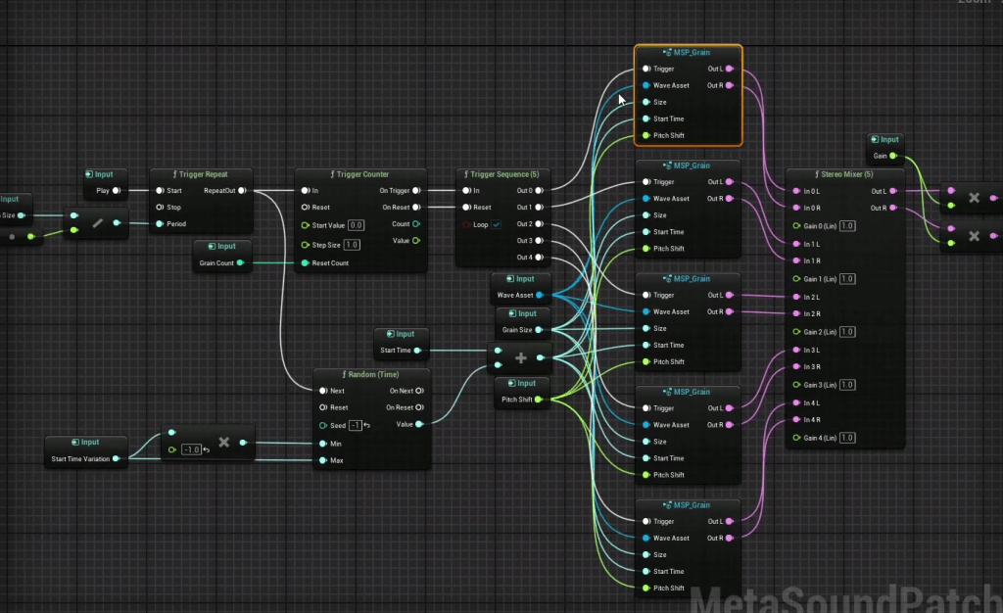
Task: Click the Pitch Shift input node's green pin
Action: tap(539, 400)
